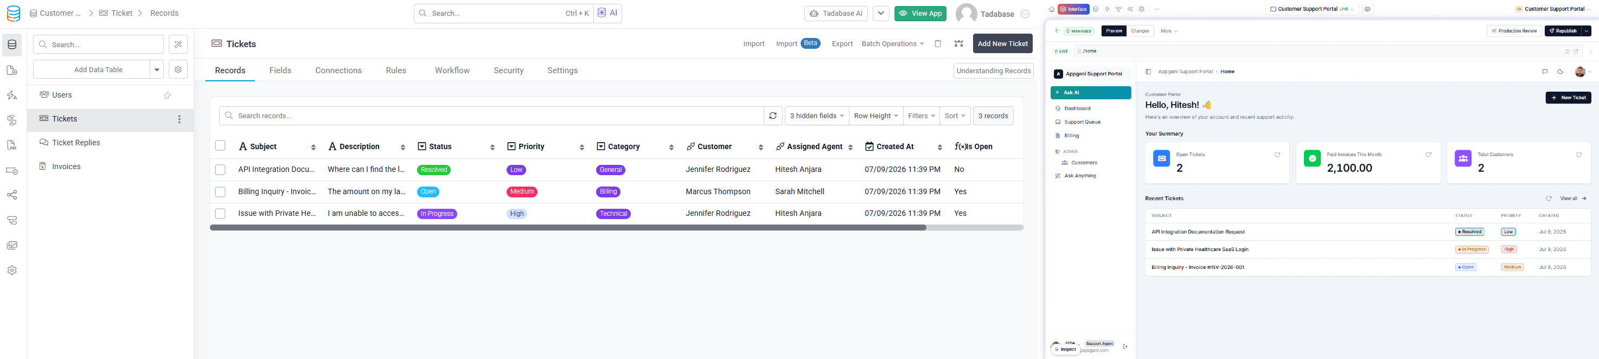Click the logout icon at portal sidebar bottom
This screenshot has width=1599, height=359.
click(x=1125, y=347)
